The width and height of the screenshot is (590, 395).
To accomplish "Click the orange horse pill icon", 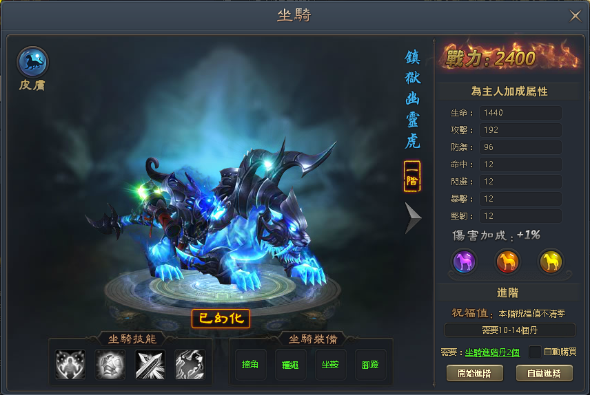I will click(507, 261).
